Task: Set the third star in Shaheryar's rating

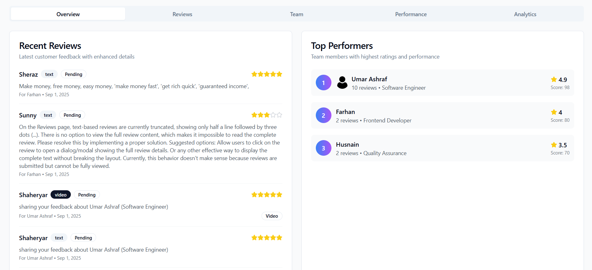Action: click(267, 194)
